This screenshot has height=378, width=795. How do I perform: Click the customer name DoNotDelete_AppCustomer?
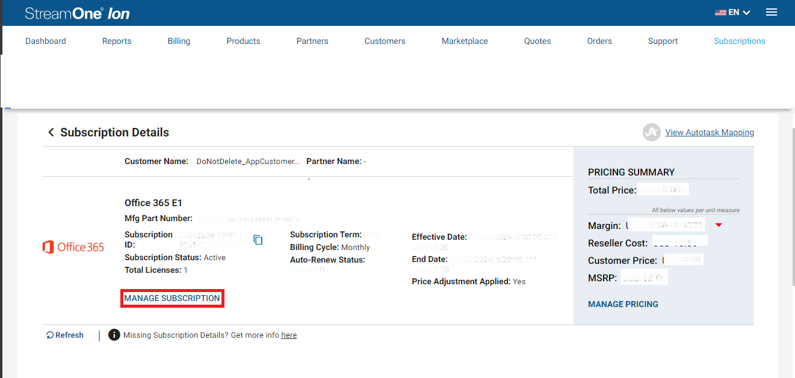[248, 162]
